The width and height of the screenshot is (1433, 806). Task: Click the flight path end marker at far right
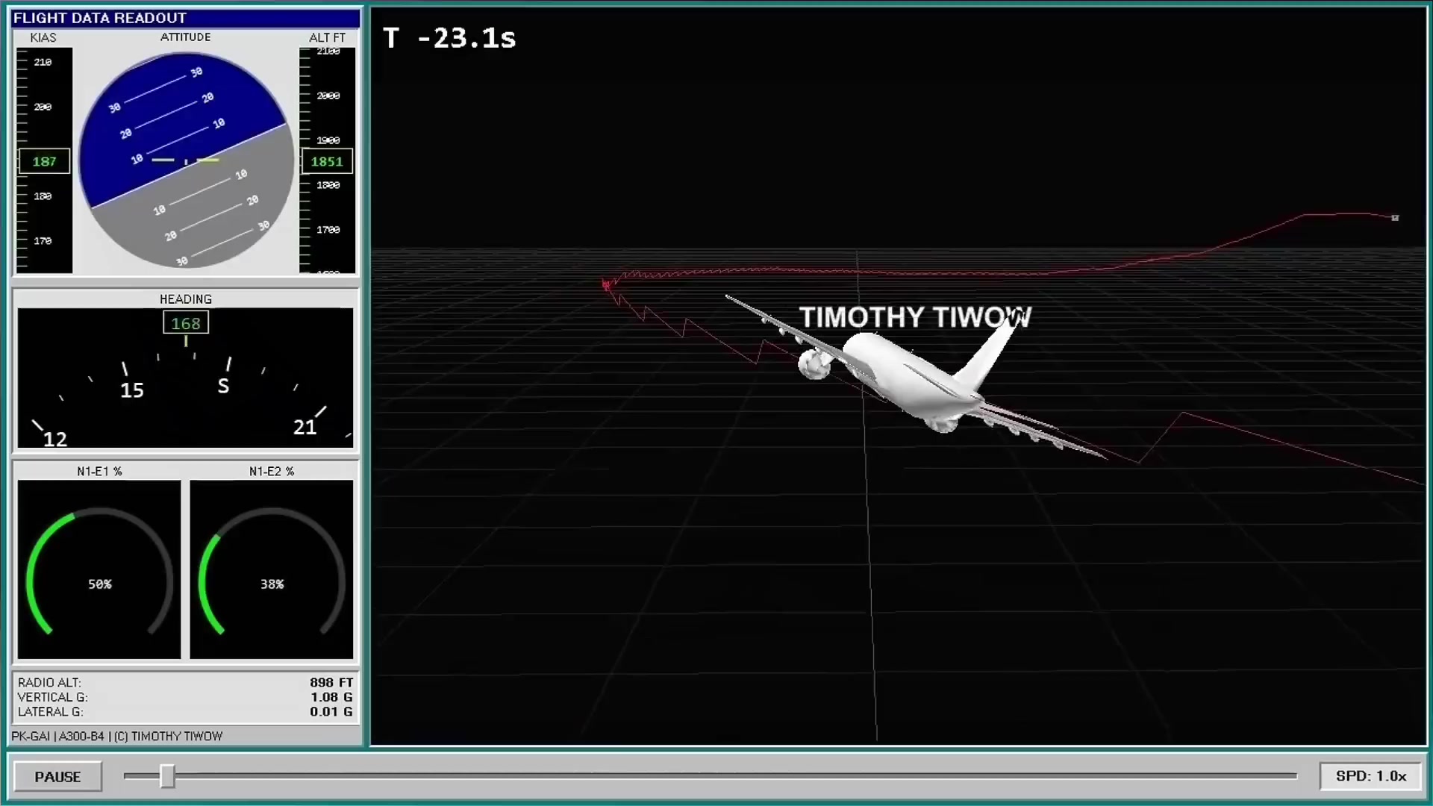(1395, 218)
